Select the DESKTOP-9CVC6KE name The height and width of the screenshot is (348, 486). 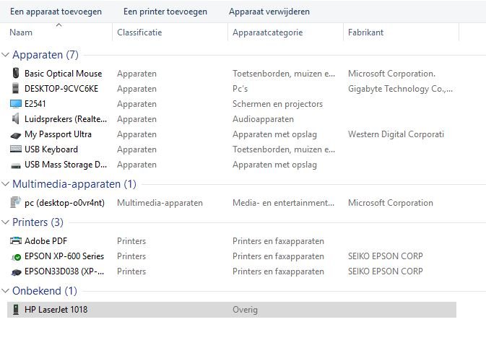click(61, 89)
